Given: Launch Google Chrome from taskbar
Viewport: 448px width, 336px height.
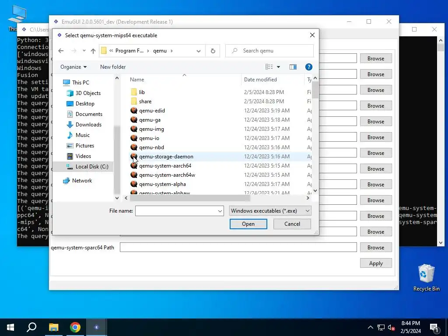Looking at the screenshot, I should tap(75, 327).
